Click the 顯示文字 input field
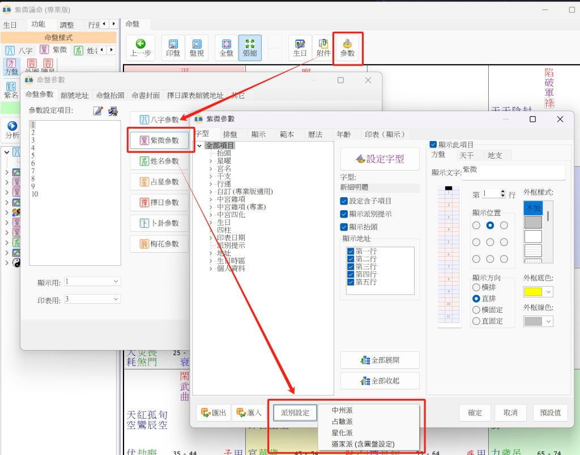The image size is (580, 455). click(x=513, y=172)
